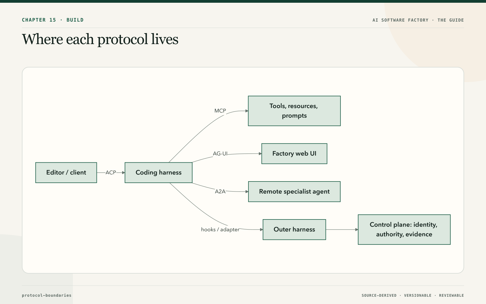Select the 'Factory web UI' node
The height and width of the screenshot is (304, 486).
pos(294,154)
